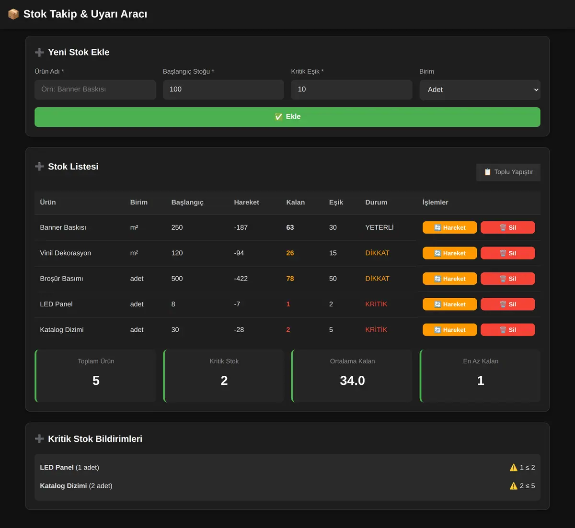The image size is (575, 528).
Task: Click the package icon in the app header
Action: click(13, 14)
